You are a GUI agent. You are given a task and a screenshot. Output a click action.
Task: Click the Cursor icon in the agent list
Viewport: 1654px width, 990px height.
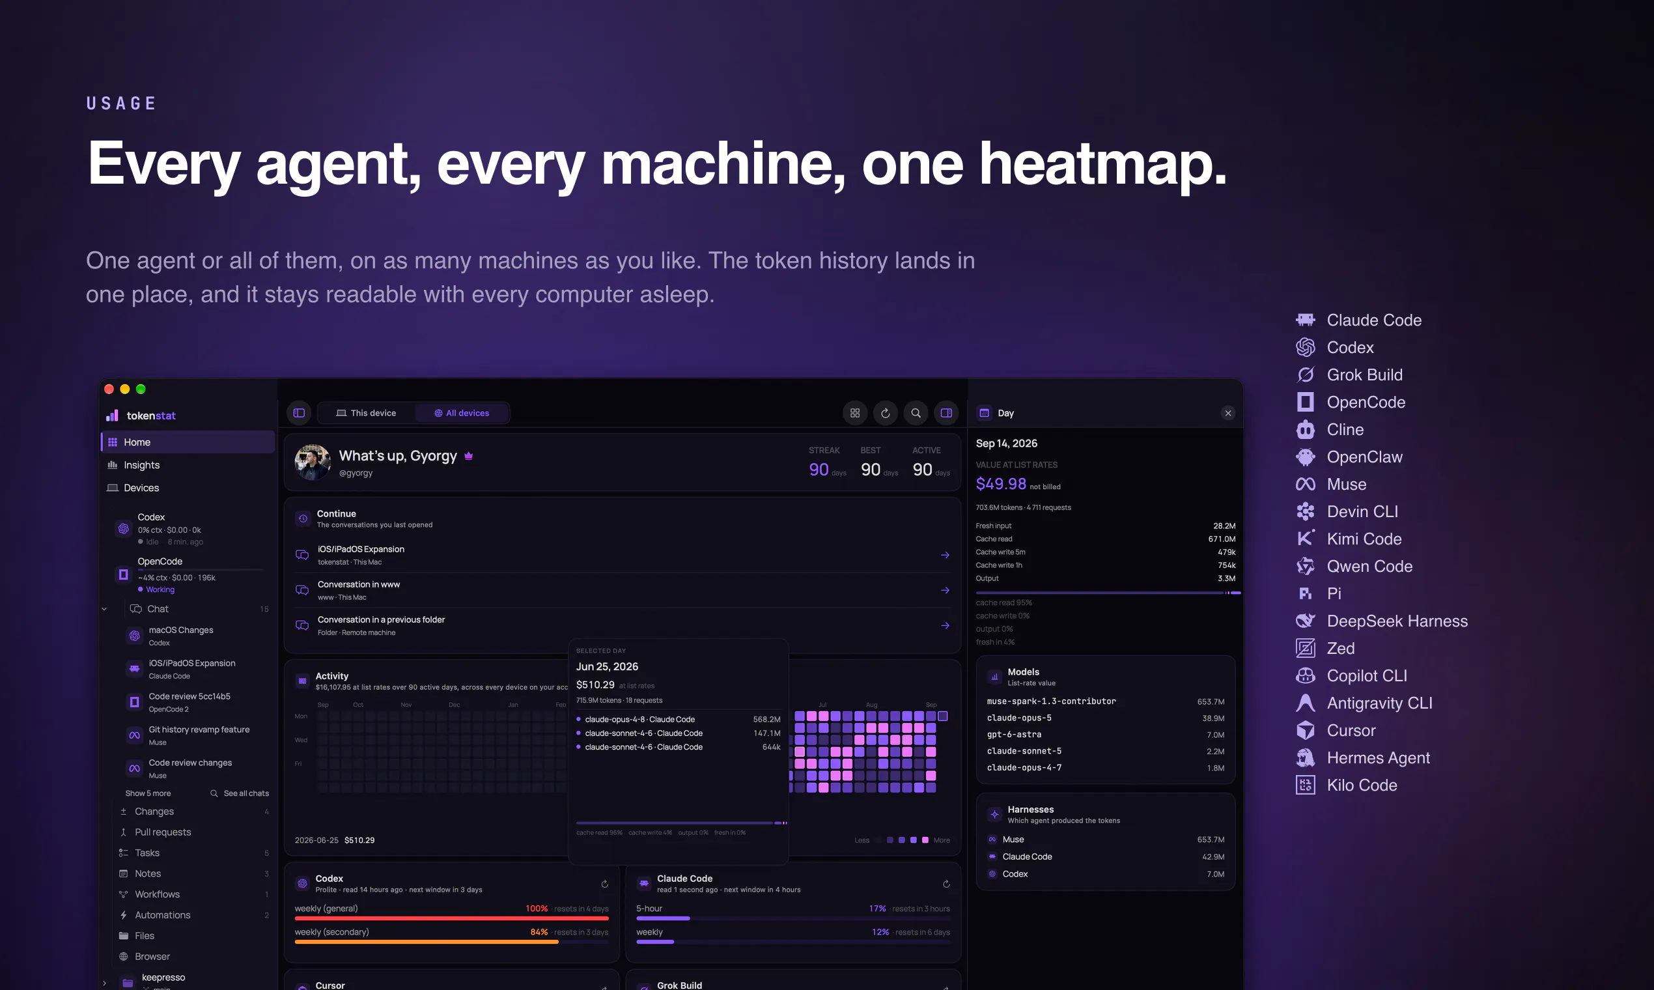(x=1305, y=731)
